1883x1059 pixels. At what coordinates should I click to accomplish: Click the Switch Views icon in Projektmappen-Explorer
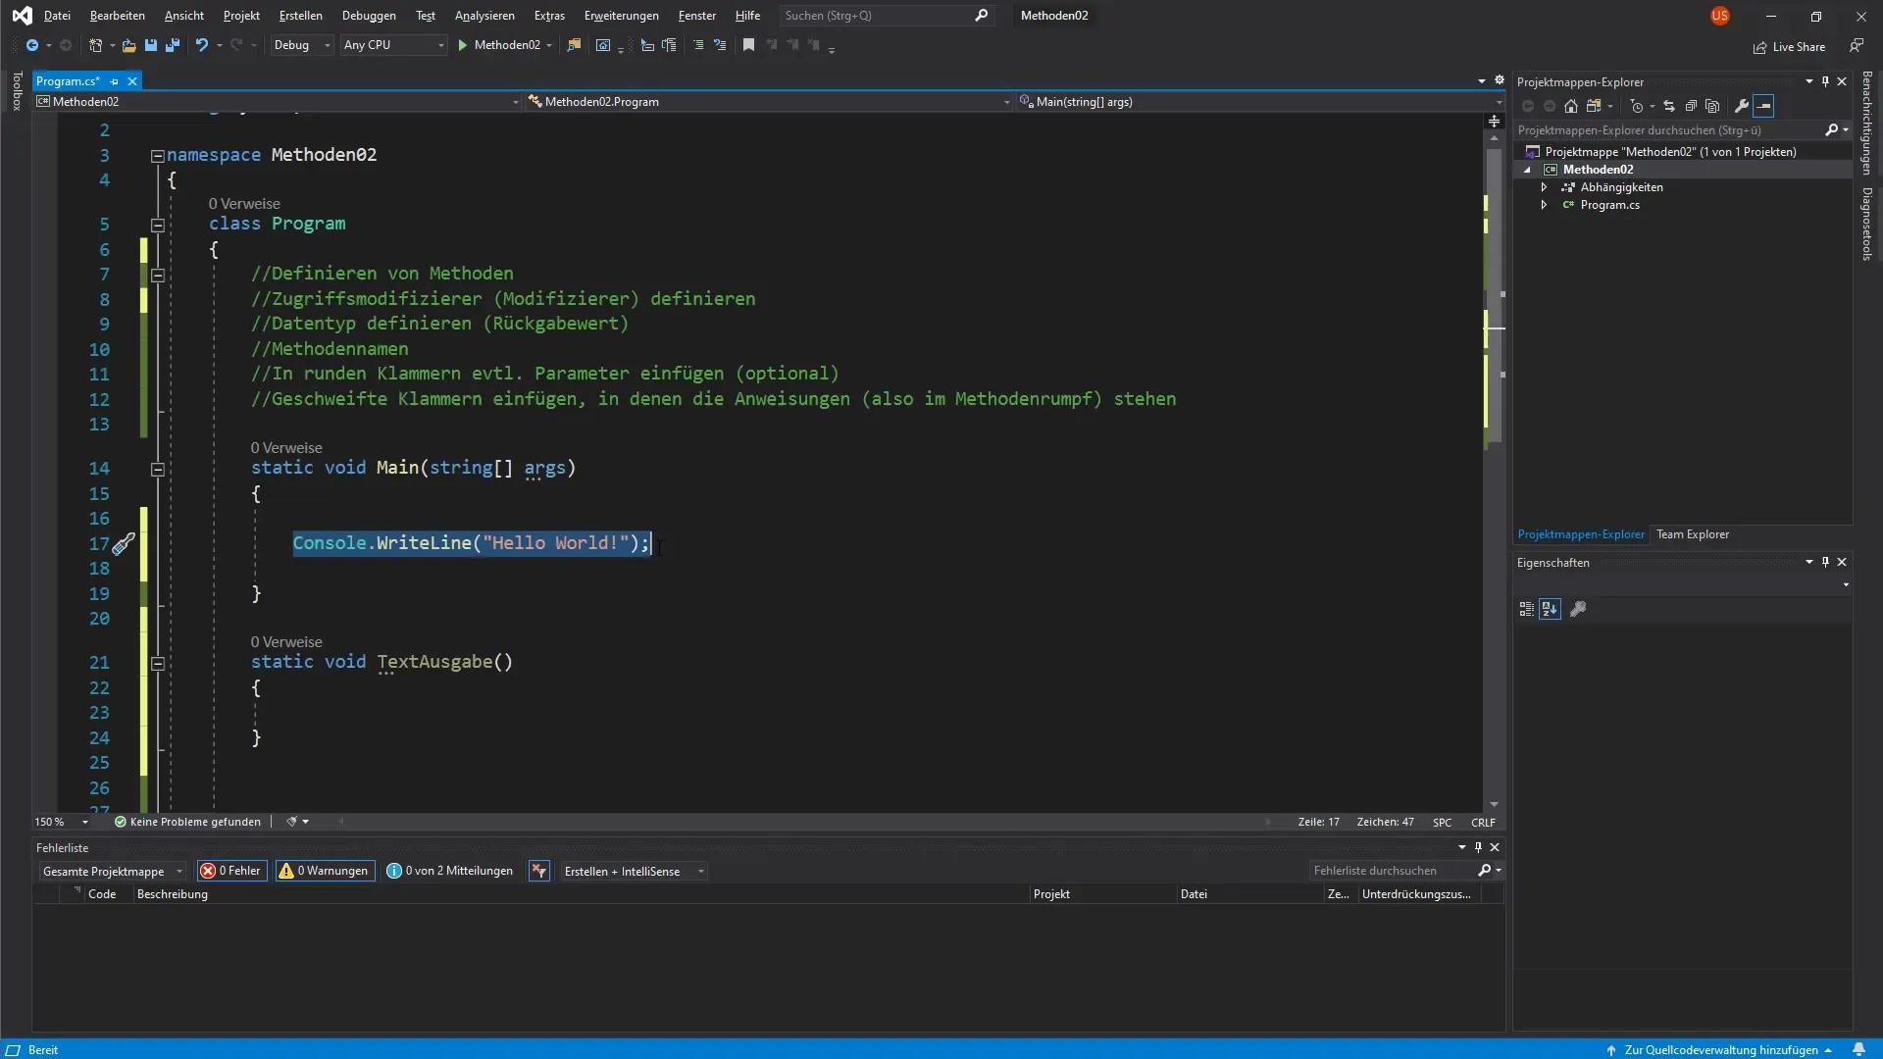click(1594, 106)
